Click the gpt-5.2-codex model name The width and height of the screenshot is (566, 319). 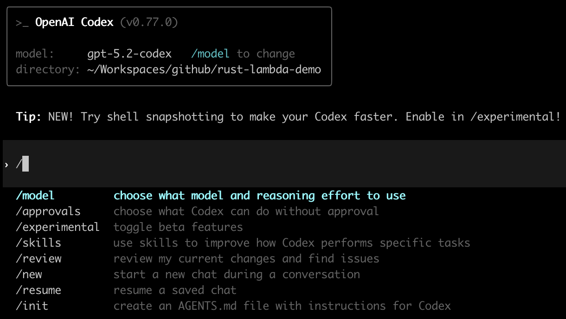(129, 54)
